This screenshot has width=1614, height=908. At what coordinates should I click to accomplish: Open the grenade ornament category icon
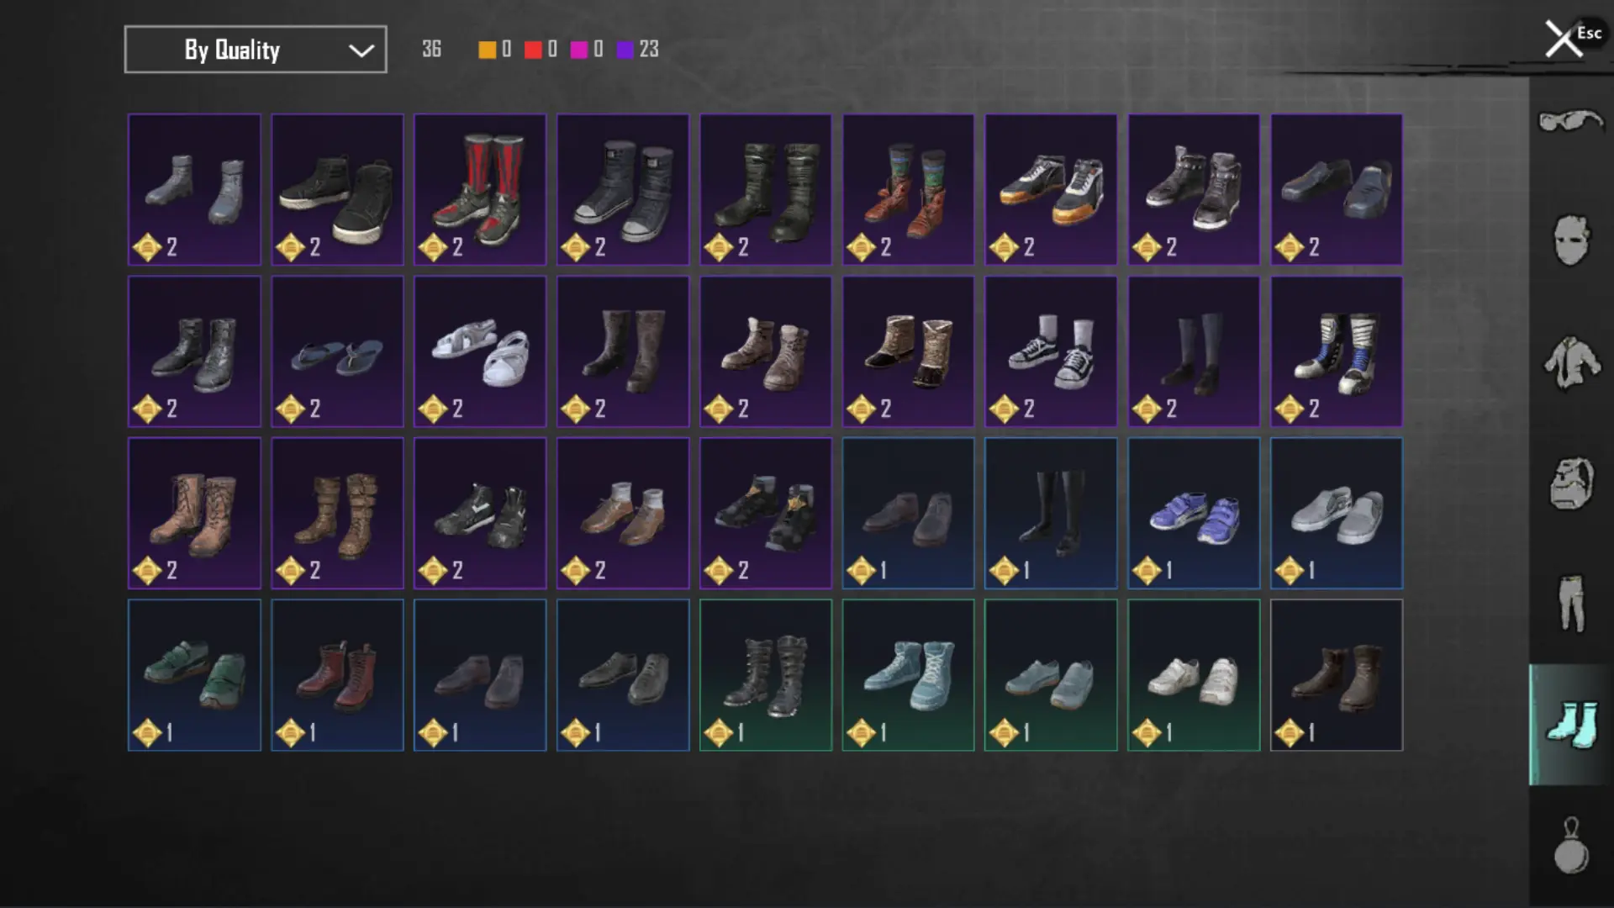tap(1570, 846)
